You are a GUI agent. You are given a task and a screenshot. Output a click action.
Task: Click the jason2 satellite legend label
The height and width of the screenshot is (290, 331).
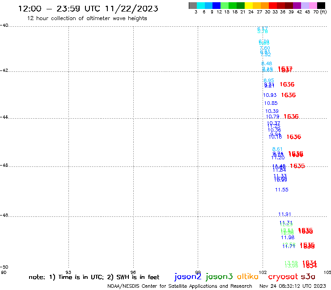point(188,277)
